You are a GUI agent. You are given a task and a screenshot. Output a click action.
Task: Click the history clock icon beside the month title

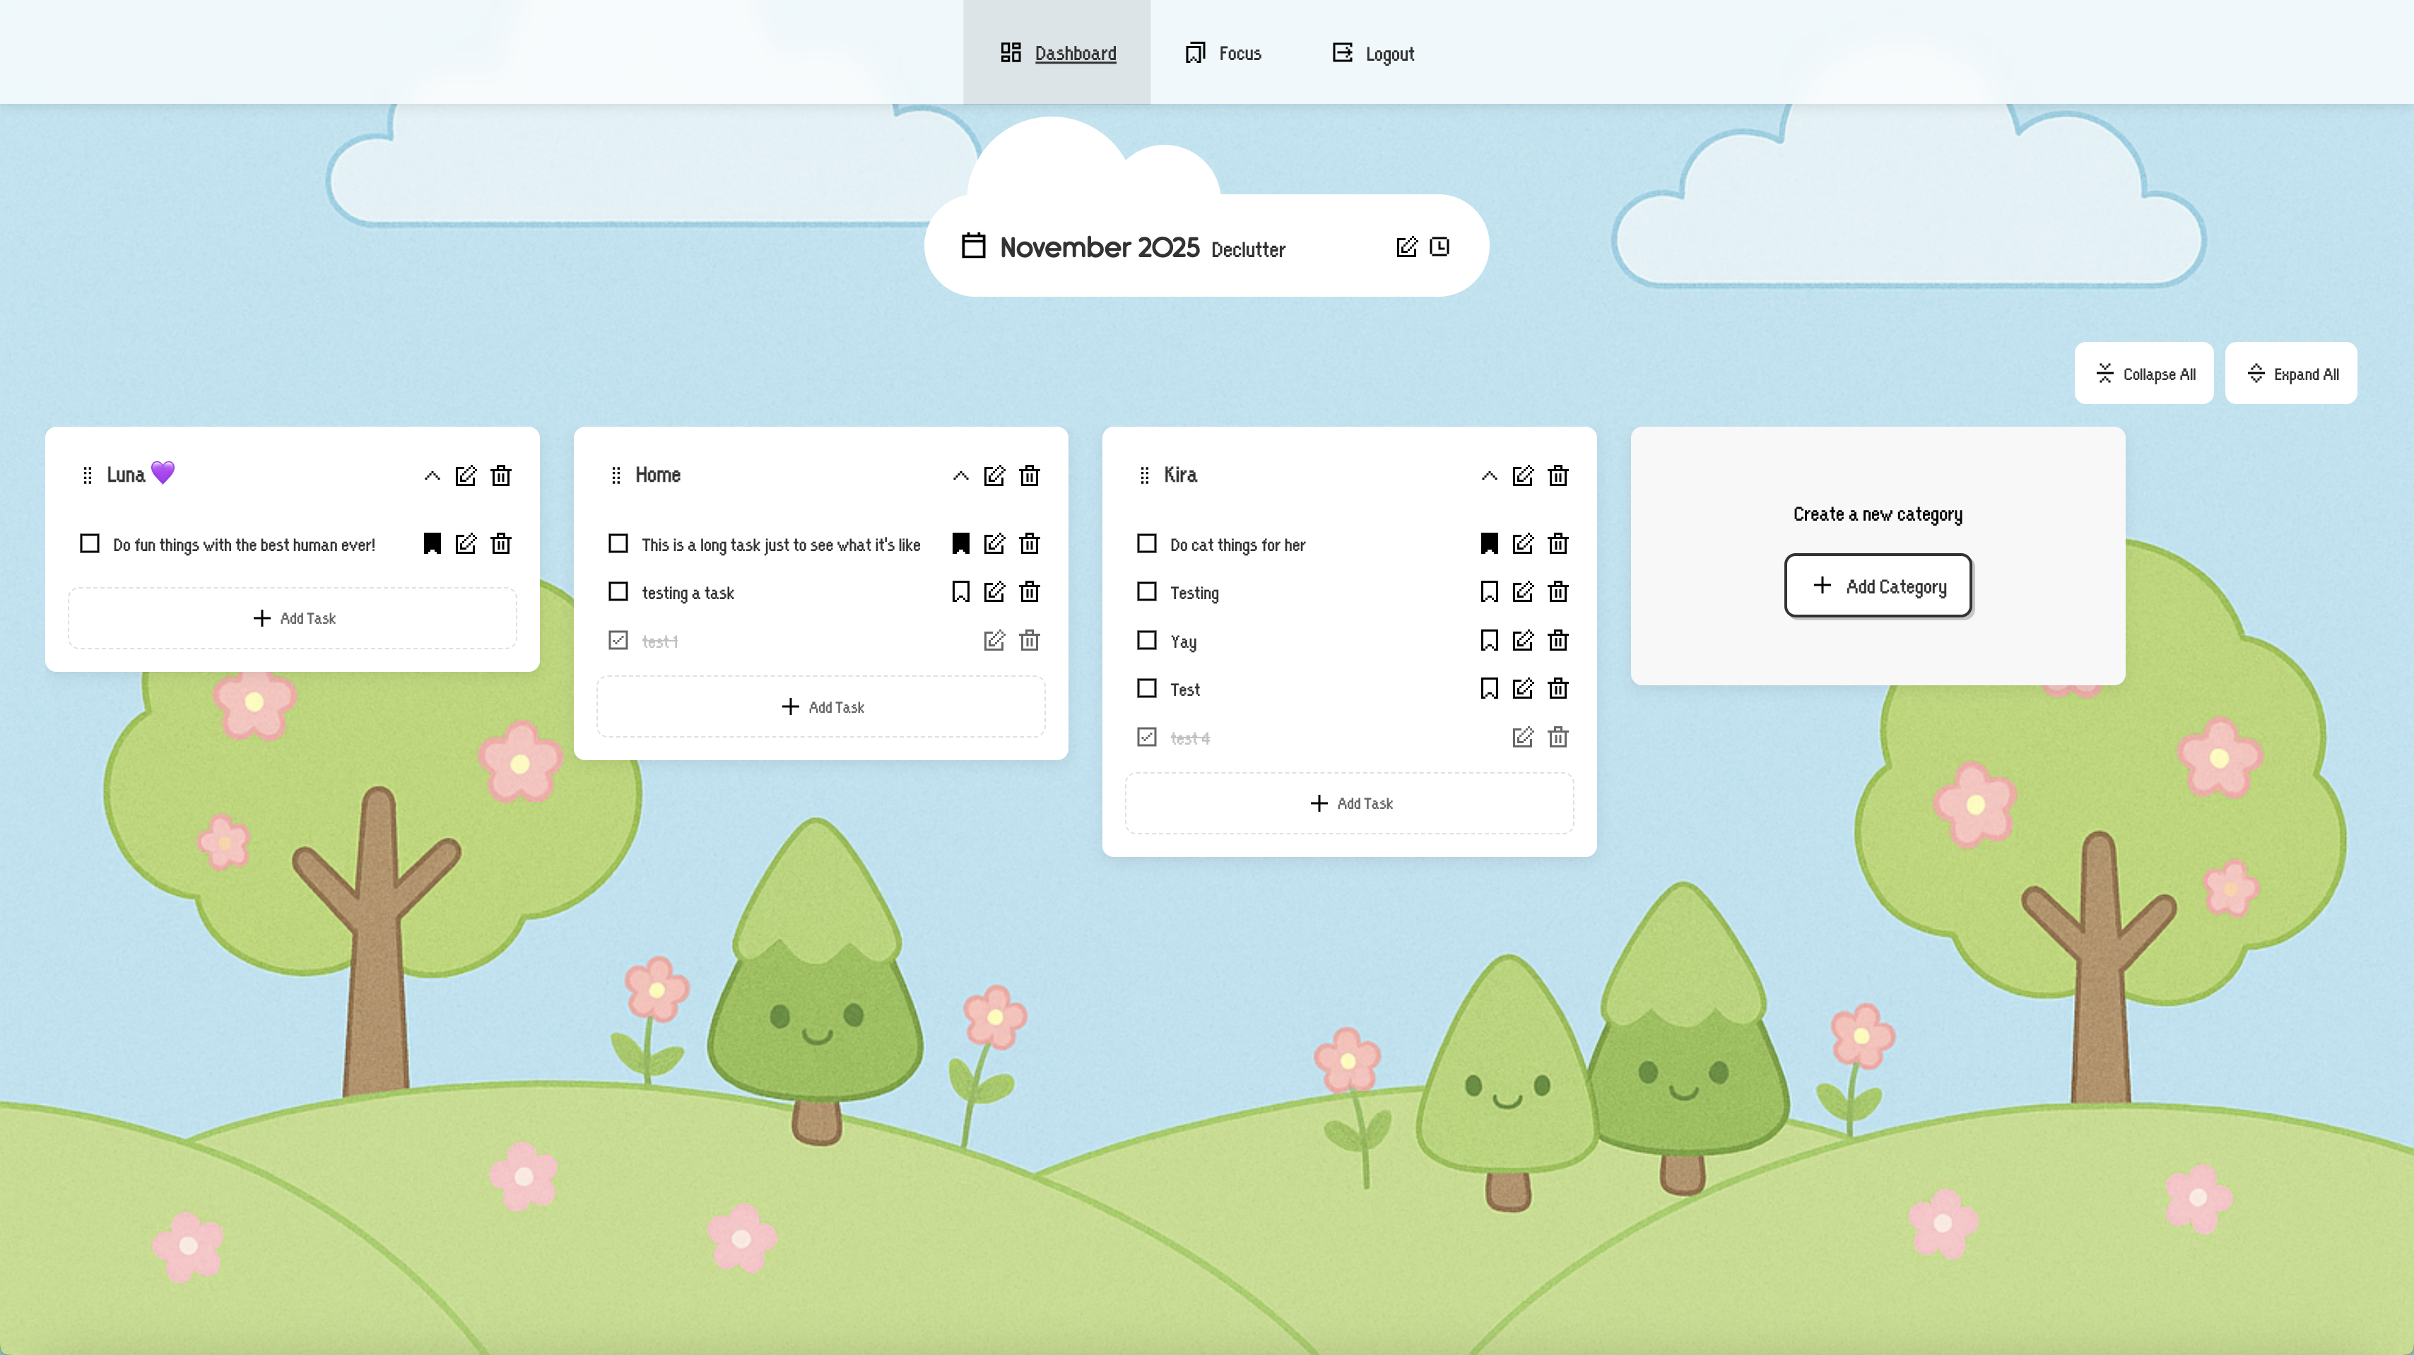pyautogui.click(x=1439, y=247)
